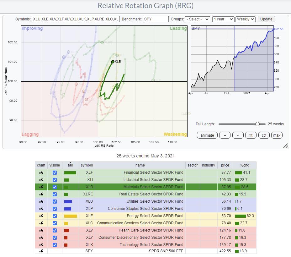Open the chart icon for XLF row

point(41,172)
